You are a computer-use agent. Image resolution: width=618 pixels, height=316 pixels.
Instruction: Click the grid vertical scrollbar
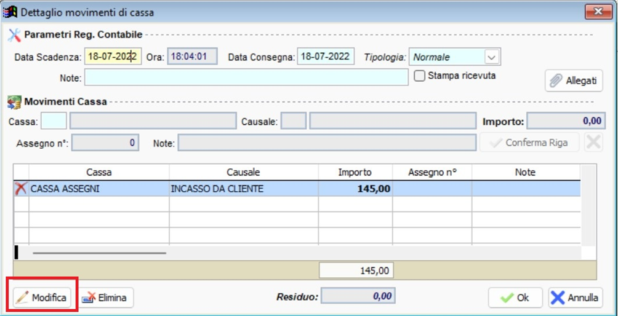point(588,205)
